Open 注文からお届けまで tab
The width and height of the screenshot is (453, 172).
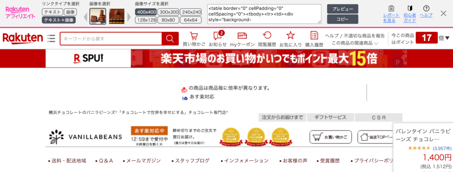(x=282, y=117)
